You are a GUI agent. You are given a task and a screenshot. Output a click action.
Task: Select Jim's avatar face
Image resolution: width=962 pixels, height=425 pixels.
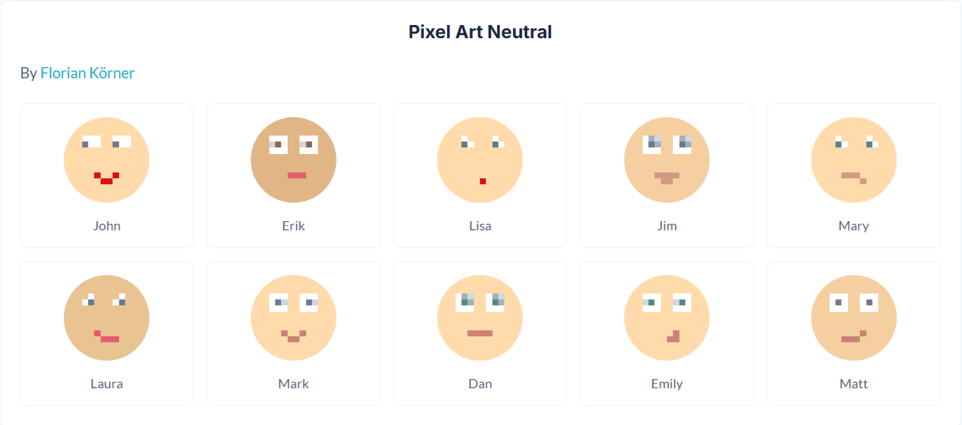(x=667, y=160)
